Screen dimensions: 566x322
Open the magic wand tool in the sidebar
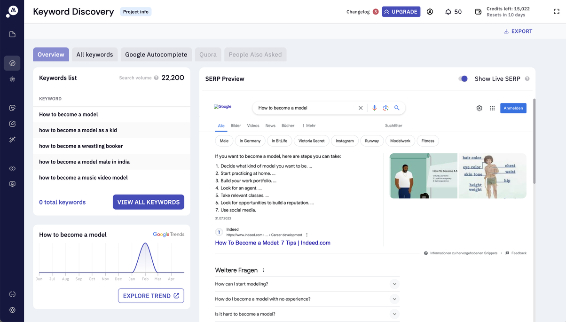point(12,139)
